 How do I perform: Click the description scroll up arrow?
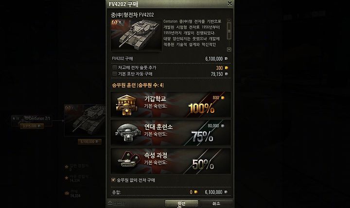pyautogui.click(x=229, y=21)
